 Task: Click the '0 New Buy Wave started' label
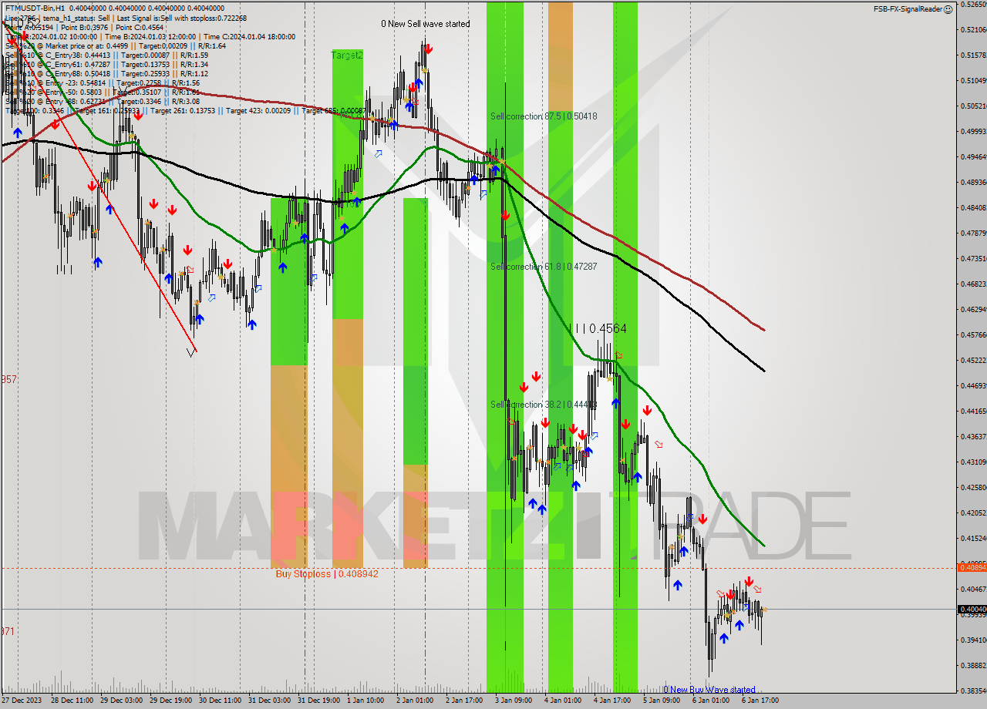coord(709,690)
